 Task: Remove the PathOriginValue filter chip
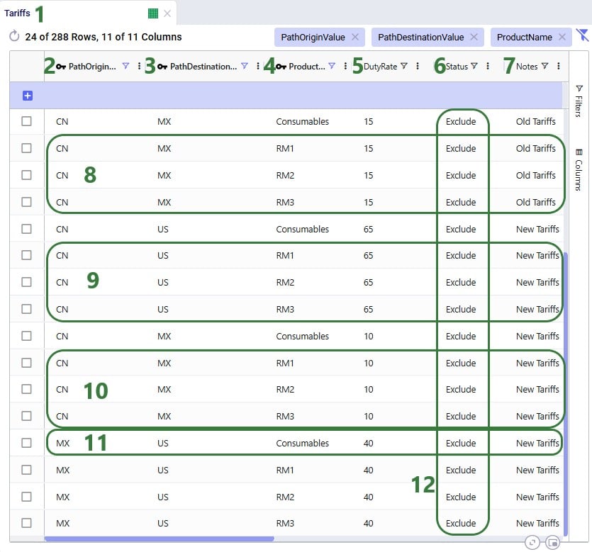355,37
